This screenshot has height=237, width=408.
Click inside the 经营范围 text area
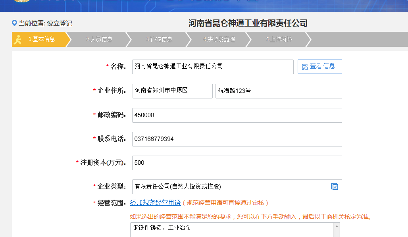pyautogui.click(x=230, y=229)
